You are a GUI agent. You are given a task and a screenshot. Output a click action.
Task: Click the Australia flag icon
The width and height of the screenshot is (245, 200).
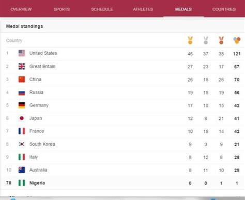click(x=22, y=170)
